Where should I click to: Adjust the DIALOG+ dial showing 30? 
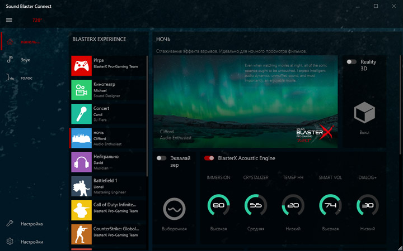[368, 205]
